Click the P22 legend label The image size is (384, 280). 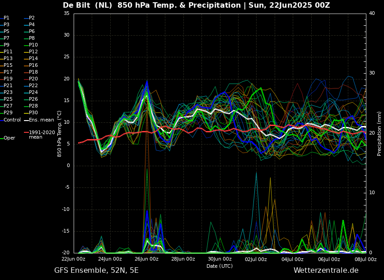[x=33, y=86]
